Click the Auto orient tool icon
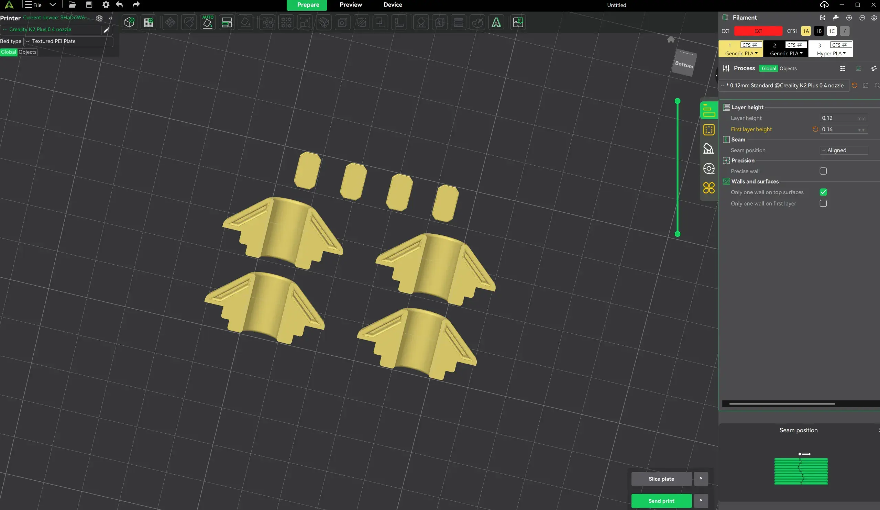This screenshot has height=510, width=880. [208, 22]
